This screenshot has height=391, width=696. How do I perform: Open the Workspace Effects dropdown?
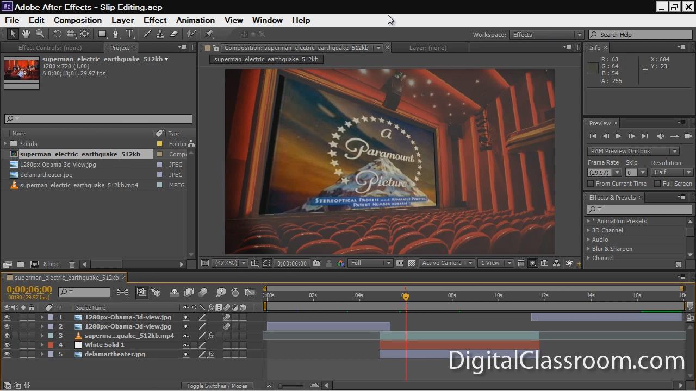(x=546, y=35)
